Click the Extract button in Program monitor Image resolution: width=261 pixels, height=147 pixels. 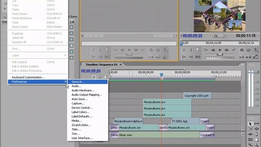click(x=248, y=57)
